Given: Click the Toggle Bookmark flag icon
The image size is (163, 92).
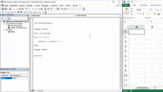Looking at the screenshot, I should [x=34, y=12].
